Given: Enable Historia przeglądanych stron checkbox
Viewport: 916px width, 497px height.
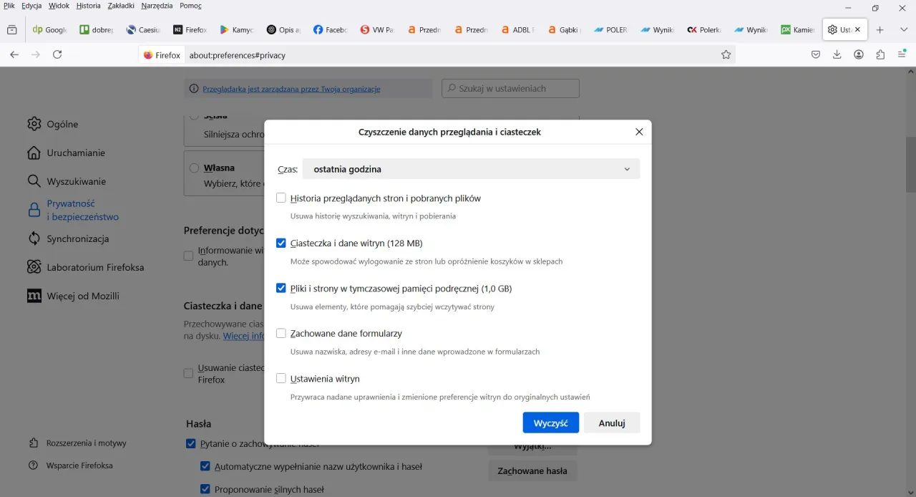Looking at the screenshot, I should [x=281, y=198].
